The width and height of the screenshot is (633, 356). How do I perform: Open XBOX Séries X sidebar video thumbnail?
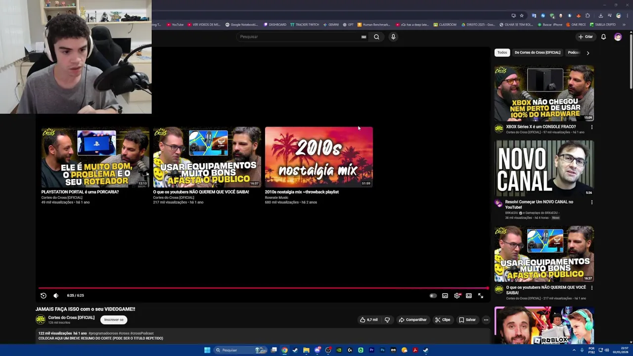tap(544, 93)
